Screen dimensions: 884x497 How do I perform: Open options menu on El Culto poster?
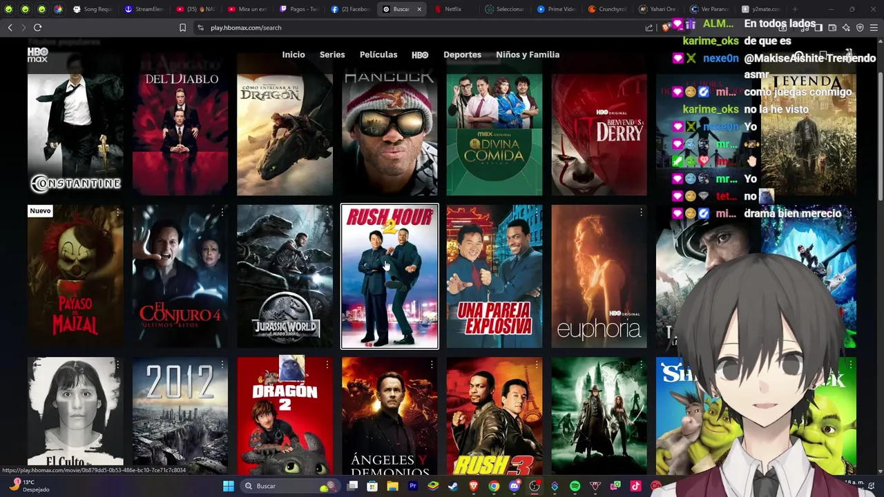coord(117,364)
